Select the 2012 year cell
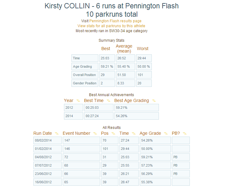This screenshot has width=230, height=191. (x=74, y=108)
